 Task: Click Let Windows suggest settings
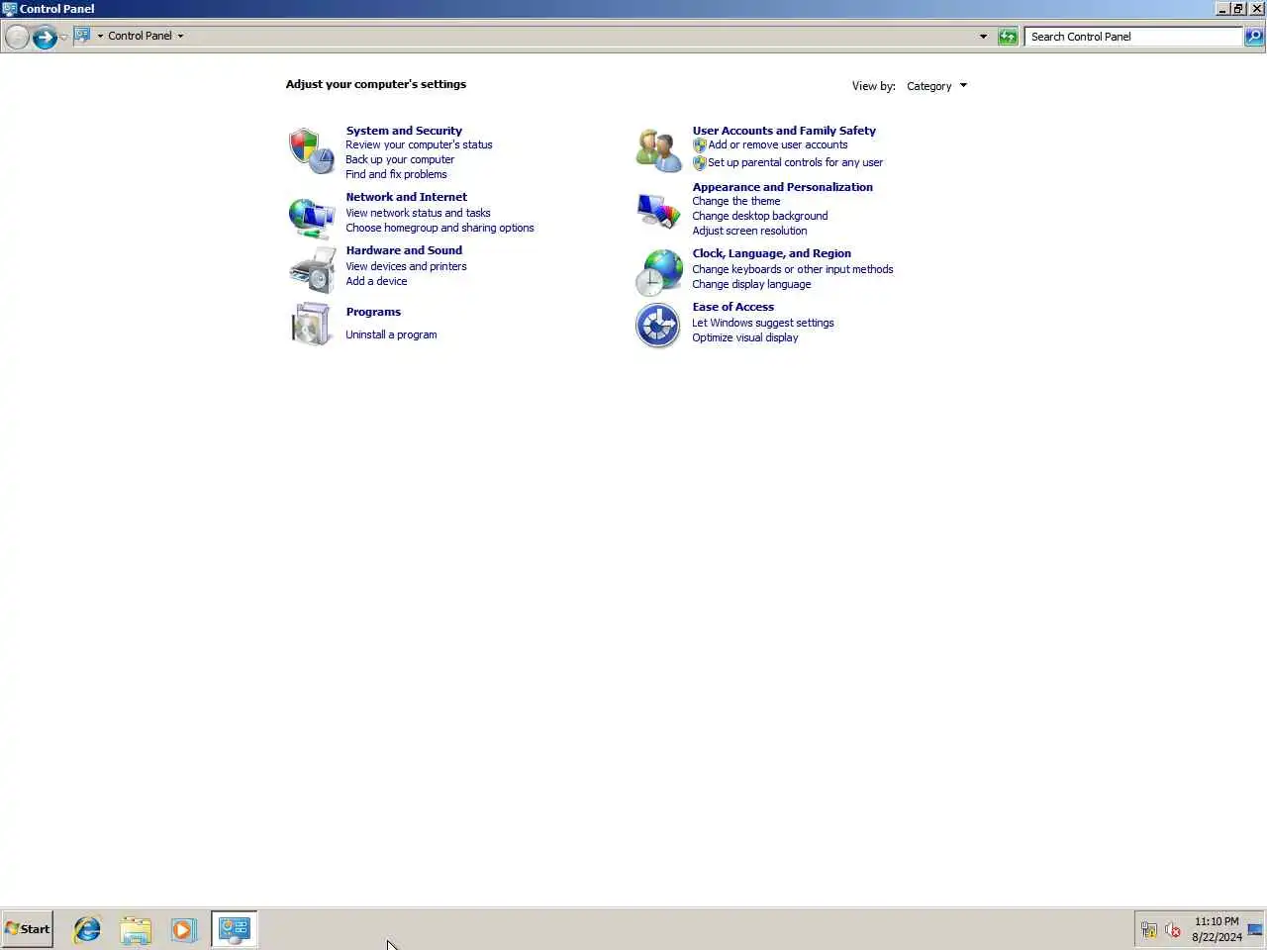pos(763,323)
